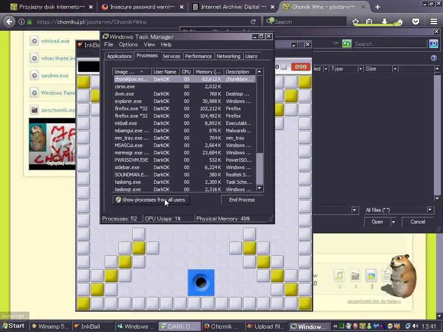443x332 pixels.
Task: Expand the All Files (*.*) file type dropdown
Action: click(x=430, y=210)
